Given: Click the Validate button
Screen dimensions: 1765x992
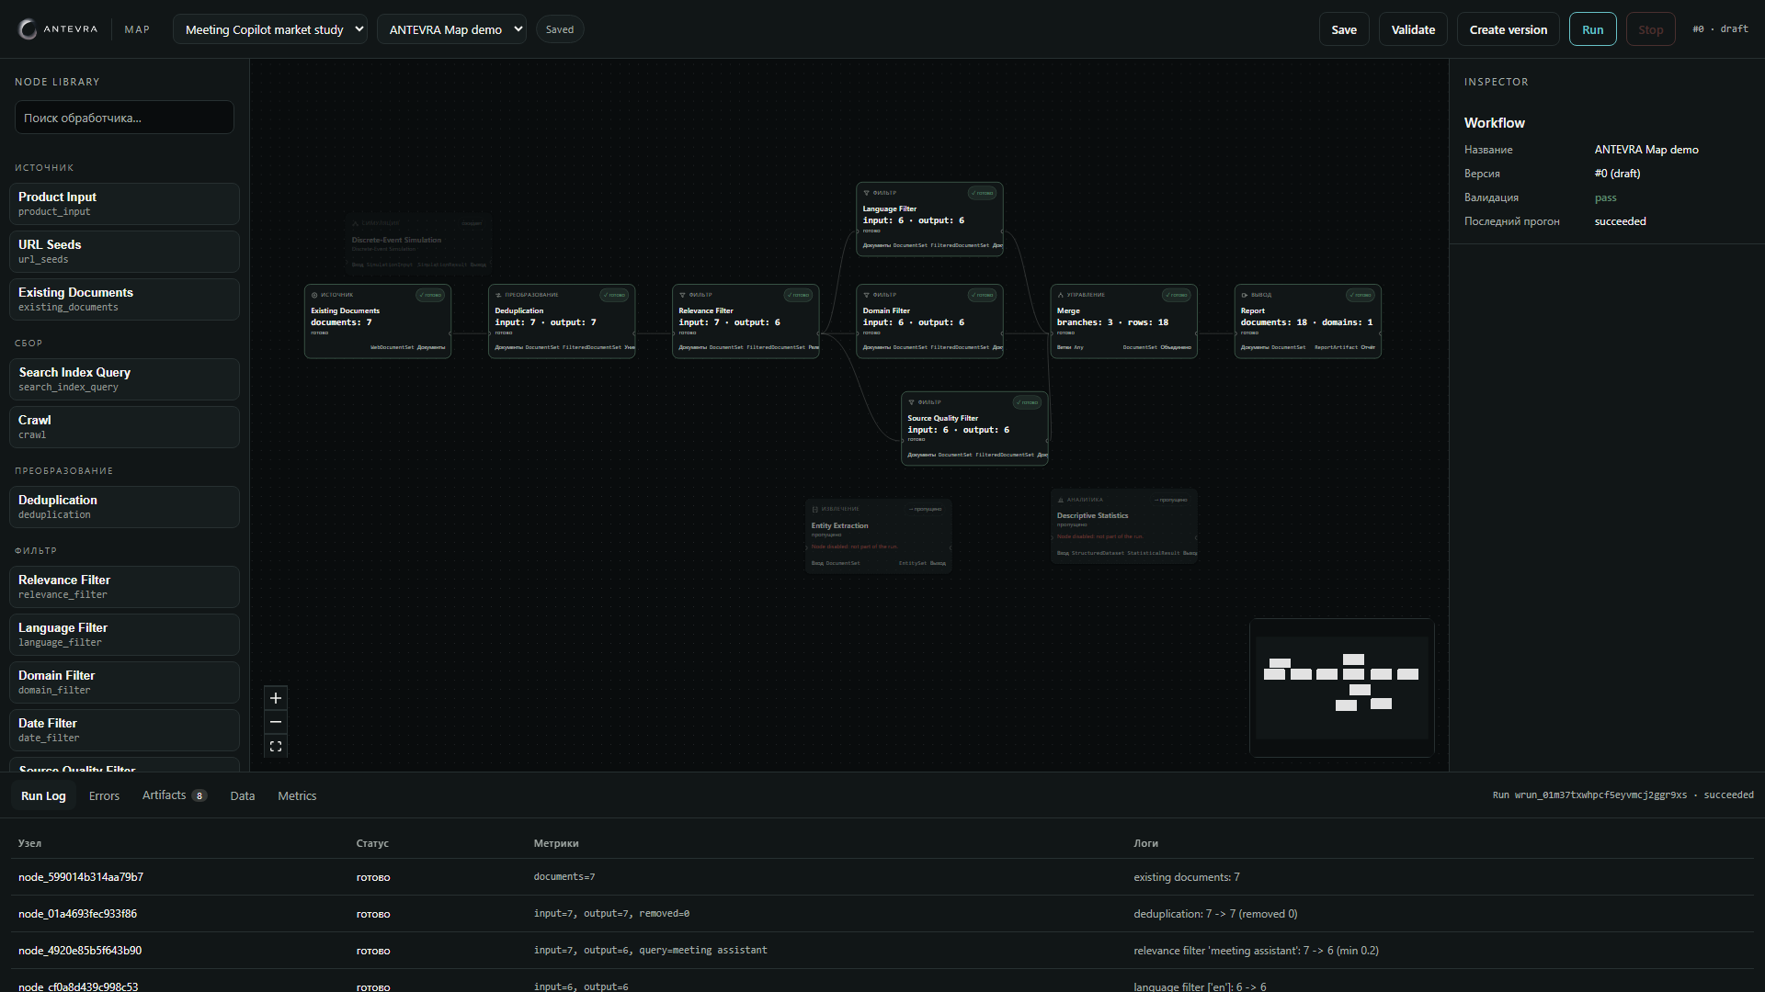Looking at the screenshot, I should click(x=1413, y=29).
